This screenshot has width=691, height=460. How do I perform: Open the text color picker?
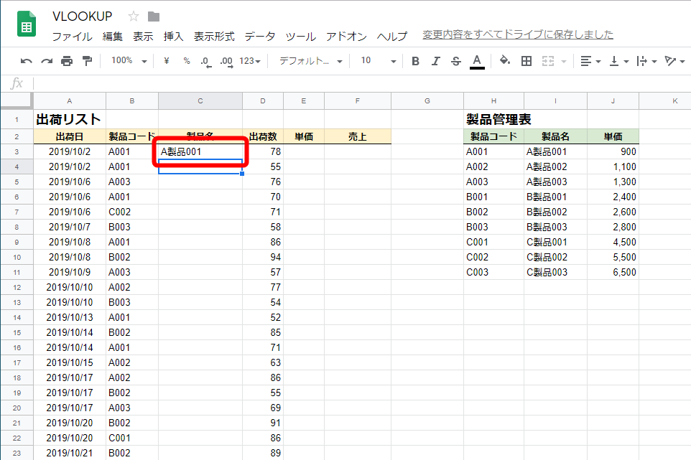pos(477,61)
